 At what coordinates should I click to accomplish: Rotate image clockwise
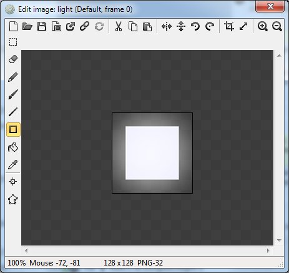tap(210, 26)
